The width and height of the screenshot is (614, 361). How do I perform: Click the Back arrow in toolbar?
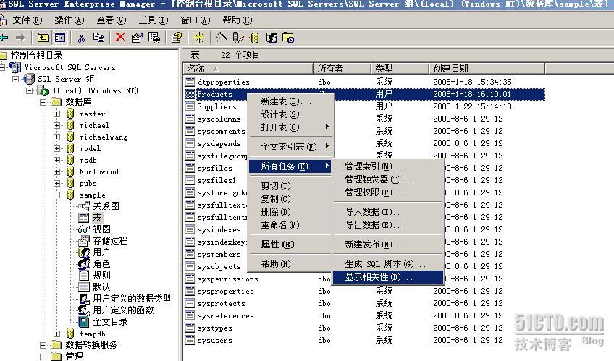pos(4,38)
